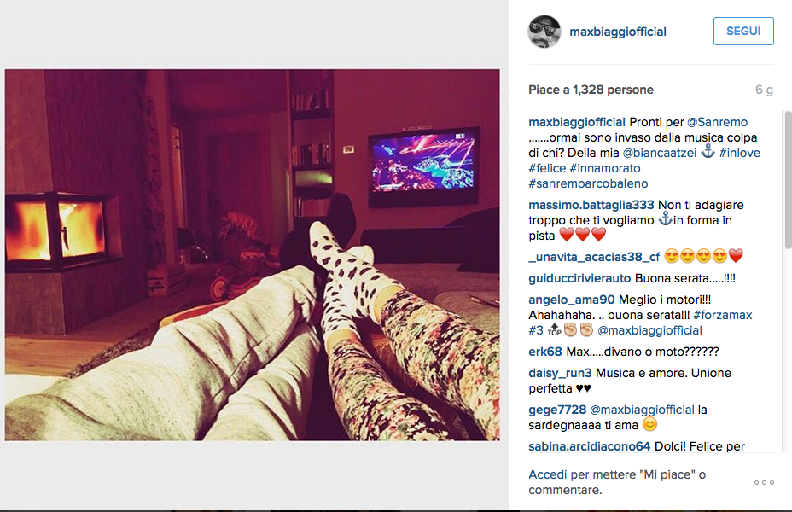792x512 pixels.
Task: Visit erk68 commenter profile
Action: click(x=545, y=352)
